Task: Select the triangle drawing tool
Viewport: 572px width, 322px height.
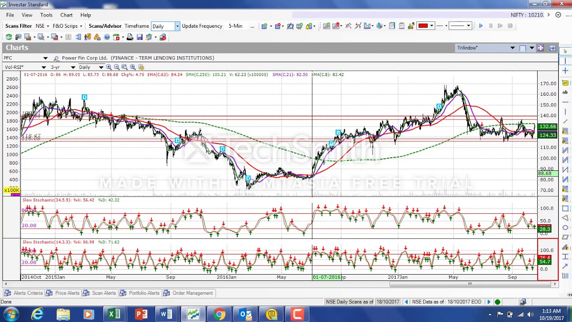Action: [565, 218]
